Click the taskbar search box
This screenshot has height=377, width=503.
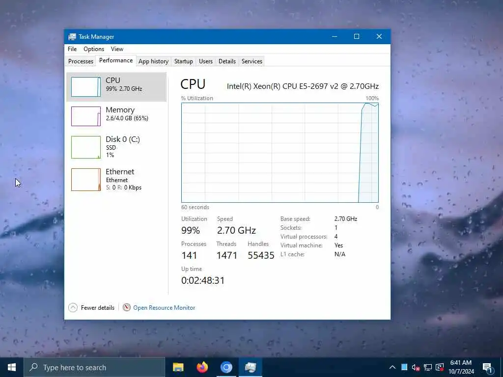(94, 367)
